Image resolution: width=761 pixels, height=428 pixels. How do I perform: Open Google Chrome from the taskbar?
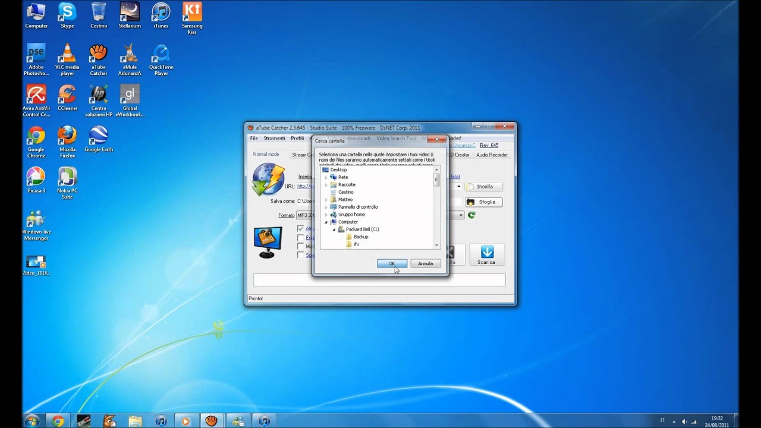(x=58, y=421)
